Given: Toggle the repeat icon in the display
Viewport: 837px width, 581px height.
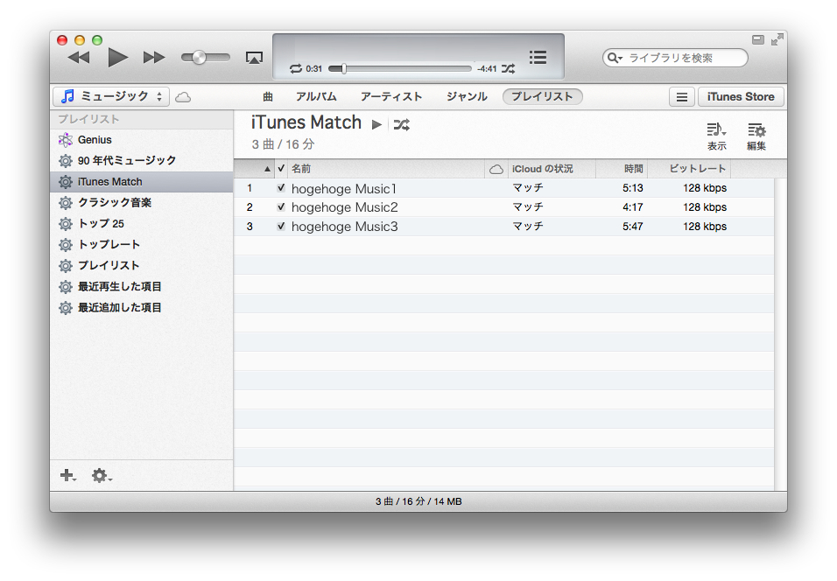Looking at the screenshot, I should pos(296,68).
